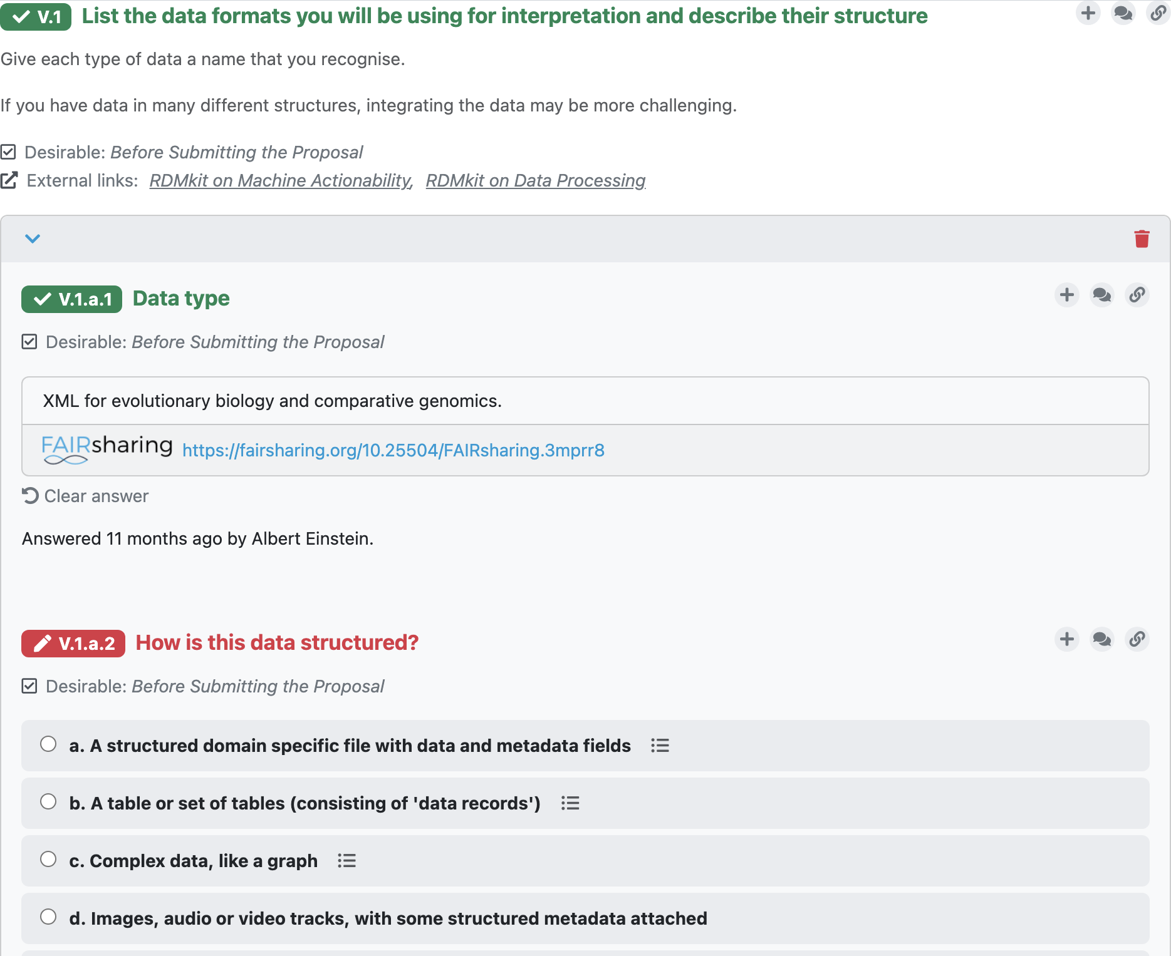
Task: Select option c complex data like a graph
Action: pyautogui.click(x=48, y=859)
